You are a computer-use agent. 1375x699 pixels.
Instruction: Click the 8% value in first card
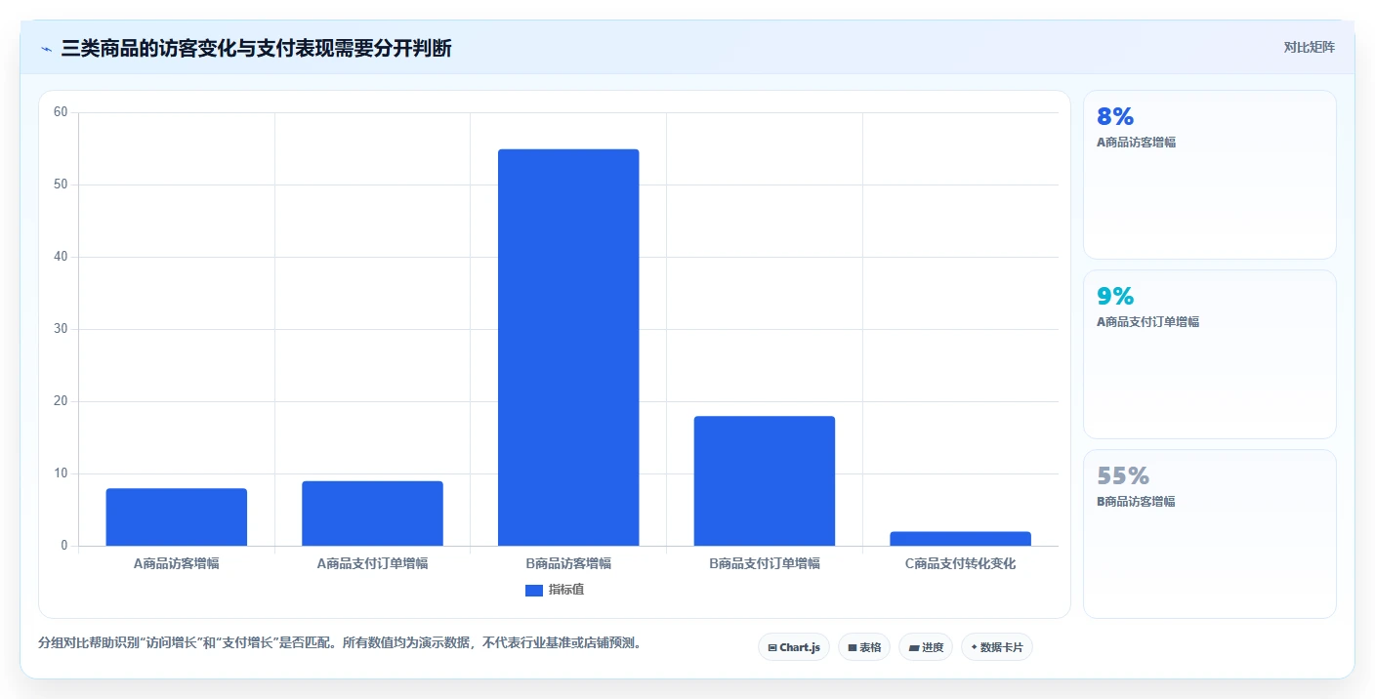pos(1115,117)
